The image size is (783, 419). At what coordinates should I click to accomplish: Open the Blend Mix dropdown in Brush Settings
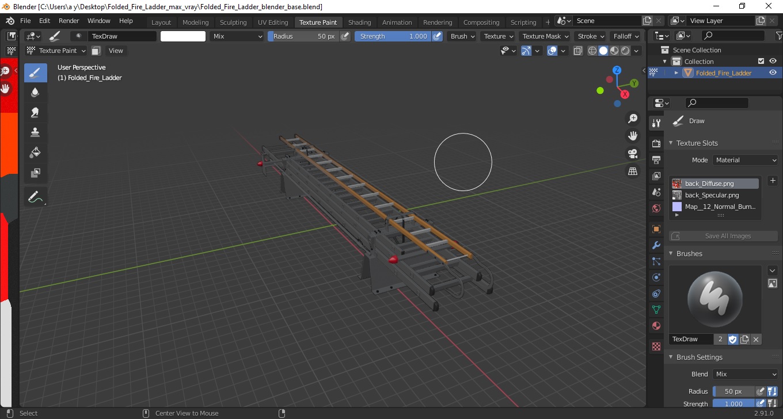[745, 374]
